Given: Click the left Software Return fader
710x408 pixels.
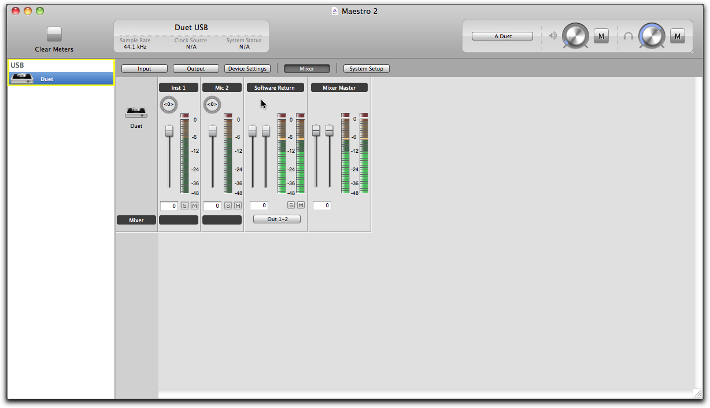Looking at the screenshot, I should tap(253, 131).
